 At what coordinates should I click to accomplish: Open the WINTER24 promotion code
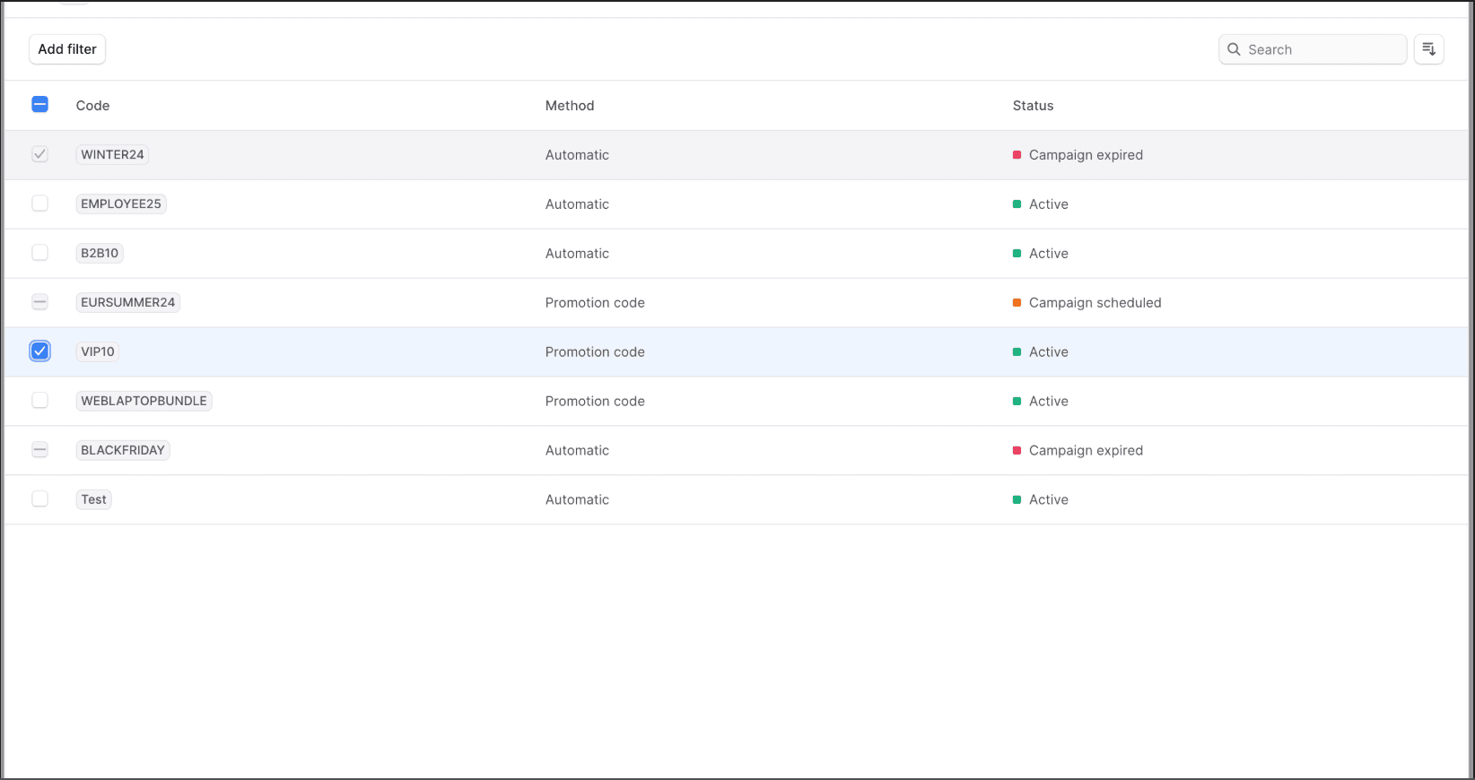112,154
